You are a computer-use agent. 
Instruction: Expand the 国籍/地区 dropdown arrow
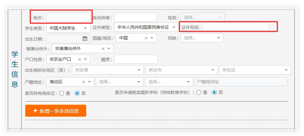click(x=152, y=38)
